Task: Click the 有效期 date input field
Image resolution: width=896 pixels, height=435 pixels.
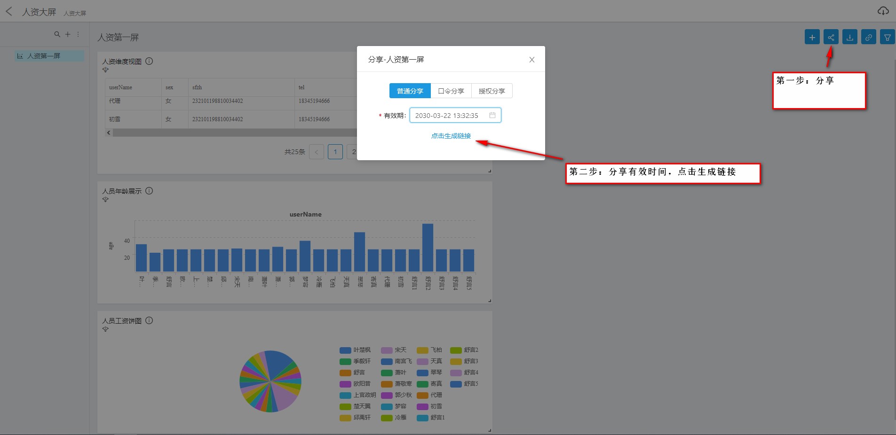Action: 447,115
